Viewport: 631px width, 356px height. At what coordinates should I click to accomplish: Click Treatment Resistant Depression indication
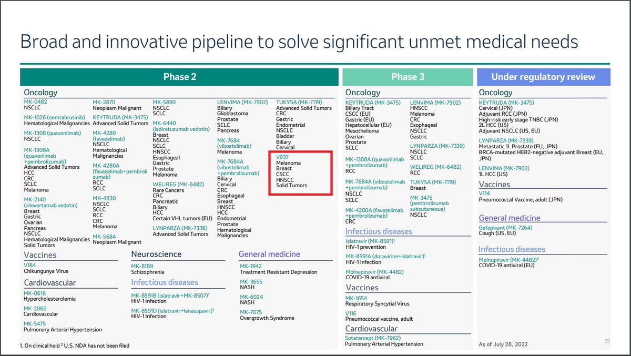[279, 272]
